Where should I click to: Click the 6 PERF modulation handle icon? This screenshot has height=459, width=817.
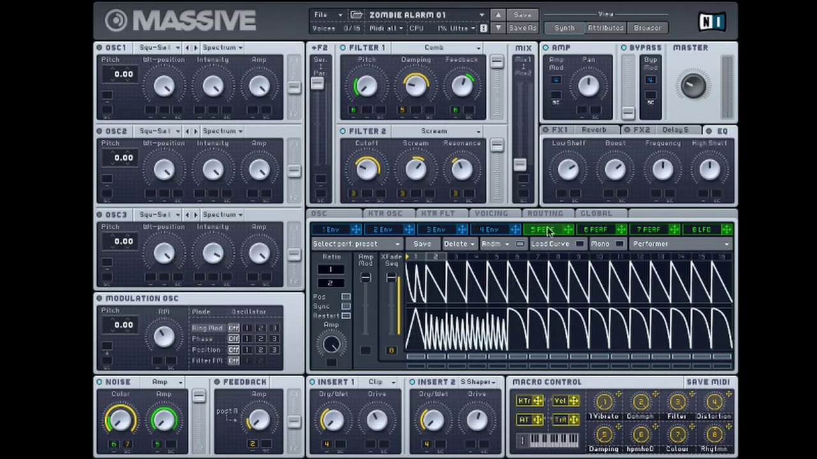tap(621, 229)
